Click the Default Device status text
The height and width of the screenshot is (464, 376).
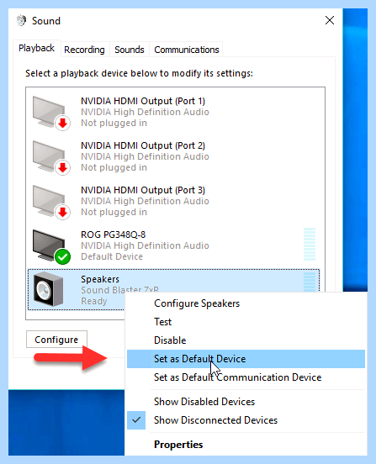112,256
